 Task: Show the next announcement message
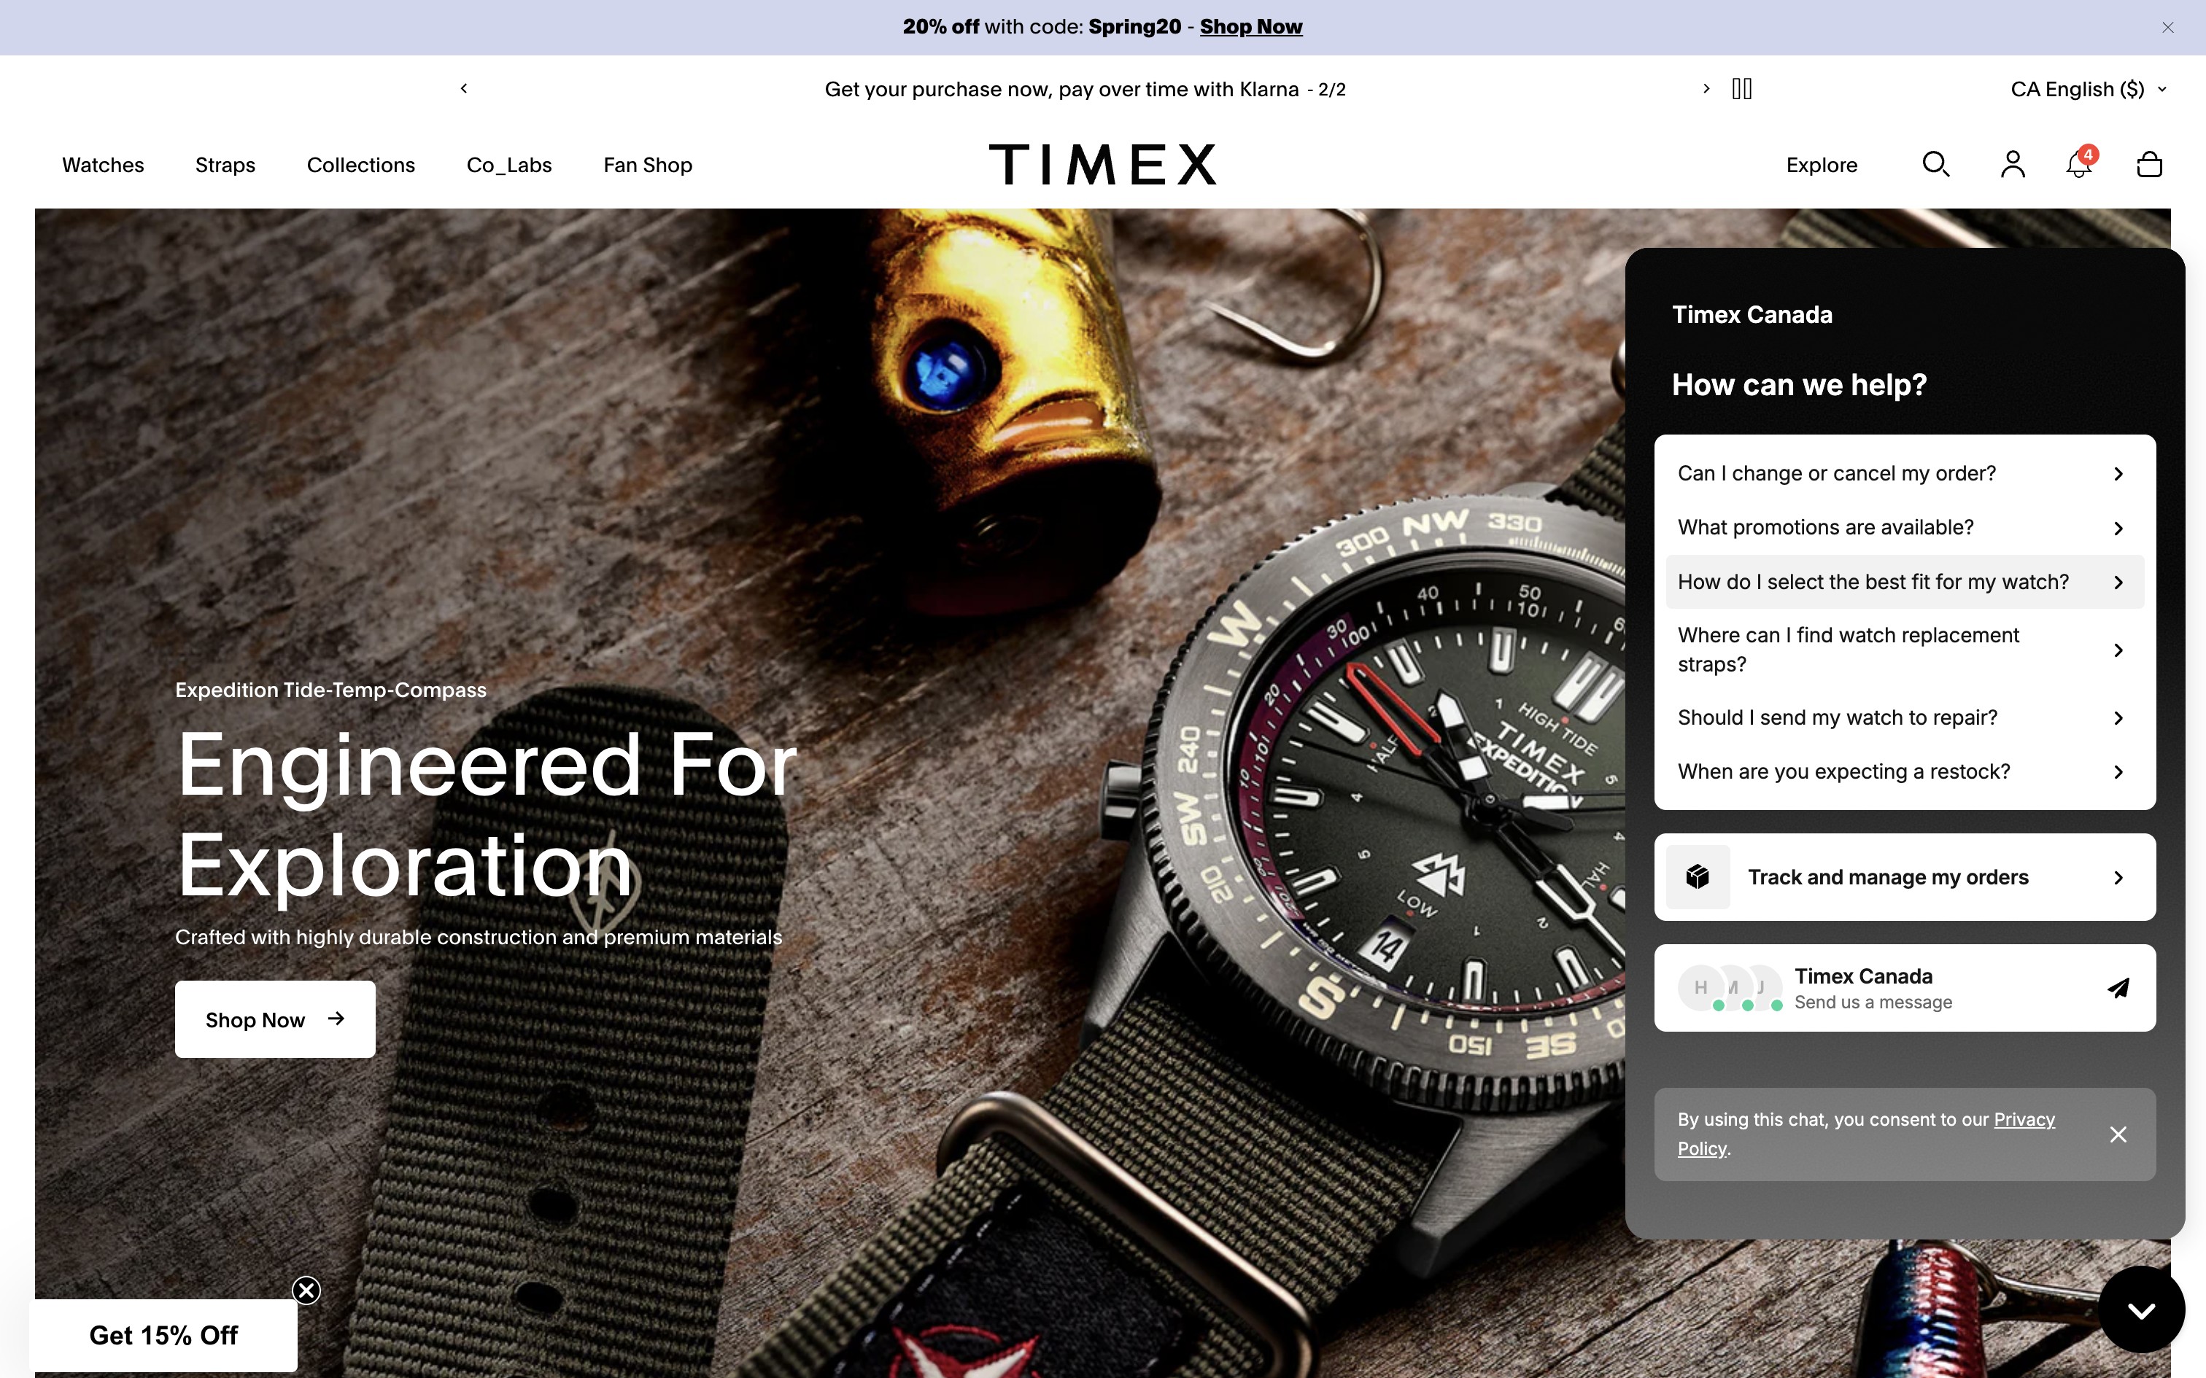click(1706, 88)
